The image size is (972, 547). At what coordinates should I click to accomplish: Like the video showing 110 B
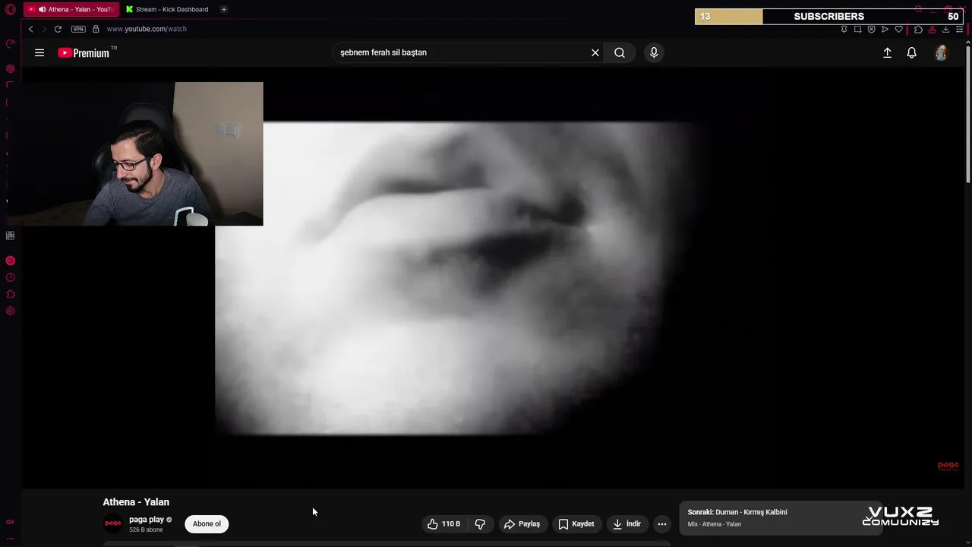point(443,523)
